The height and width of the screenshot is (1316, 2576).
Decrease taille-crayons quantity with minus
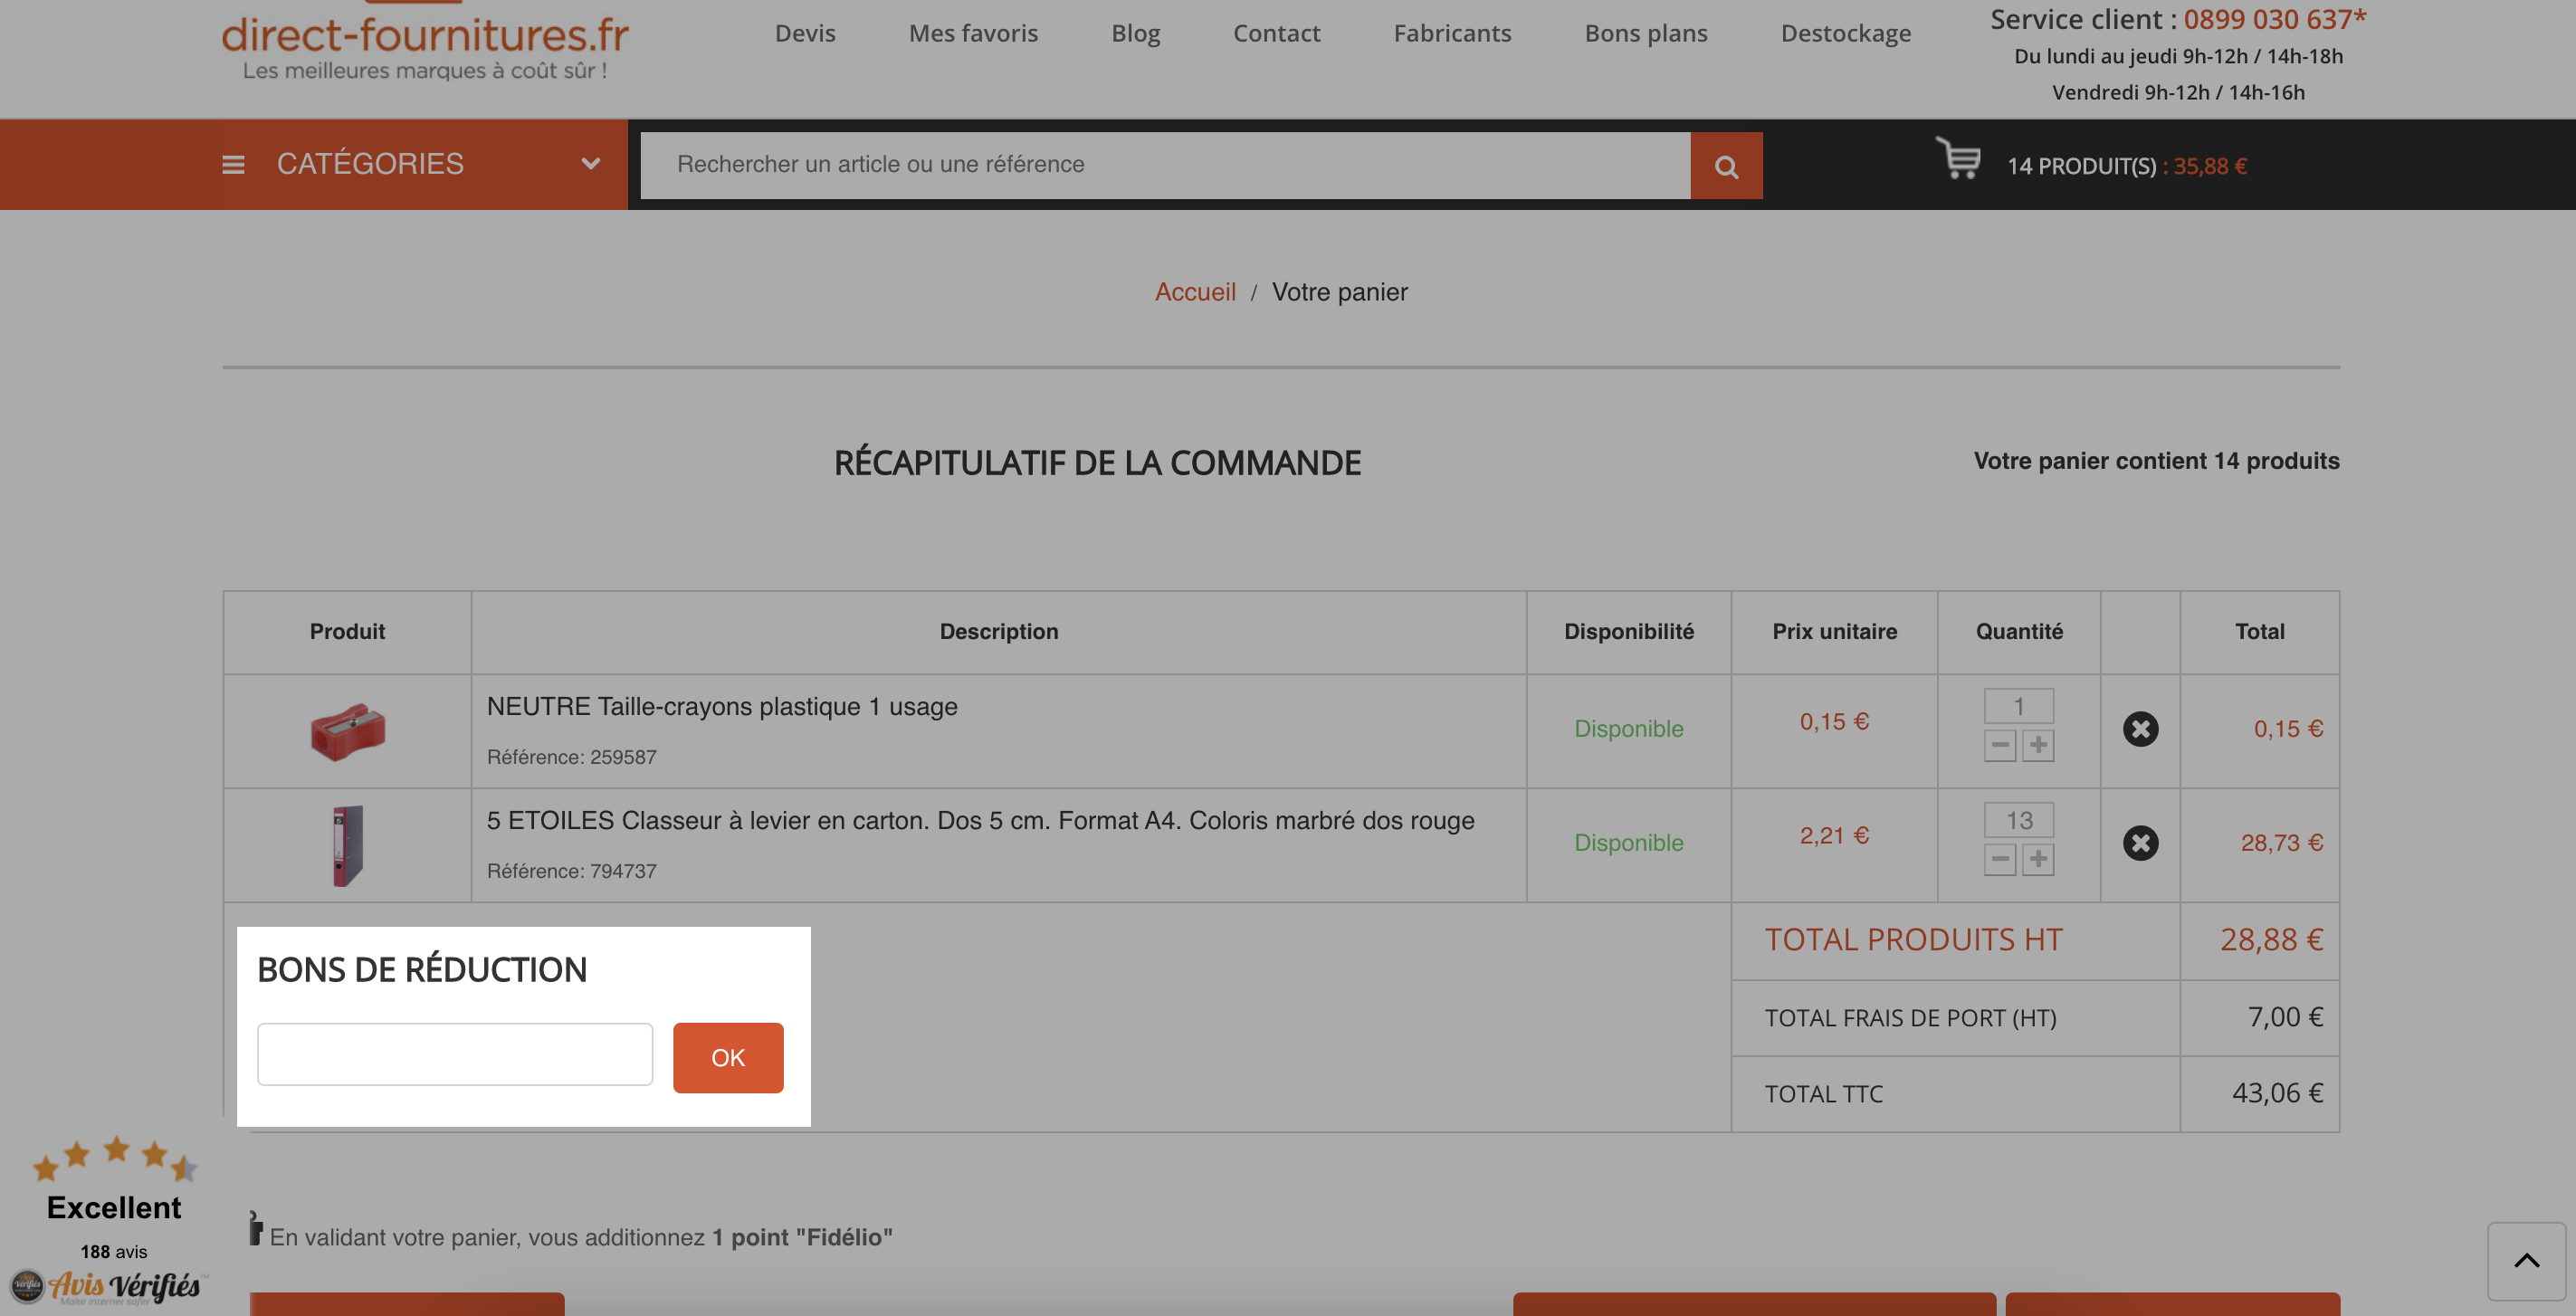(2000, 745)
